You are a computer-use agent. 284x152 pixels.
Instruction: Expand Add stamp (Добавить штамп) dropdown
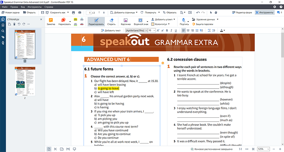click(x=174, y=19)
